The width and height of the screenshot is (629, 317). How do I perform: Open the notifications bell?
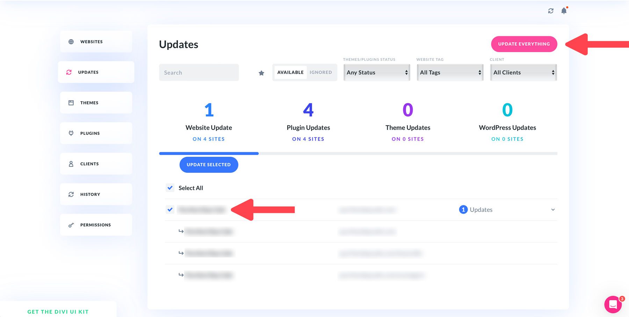click(564, 10)
